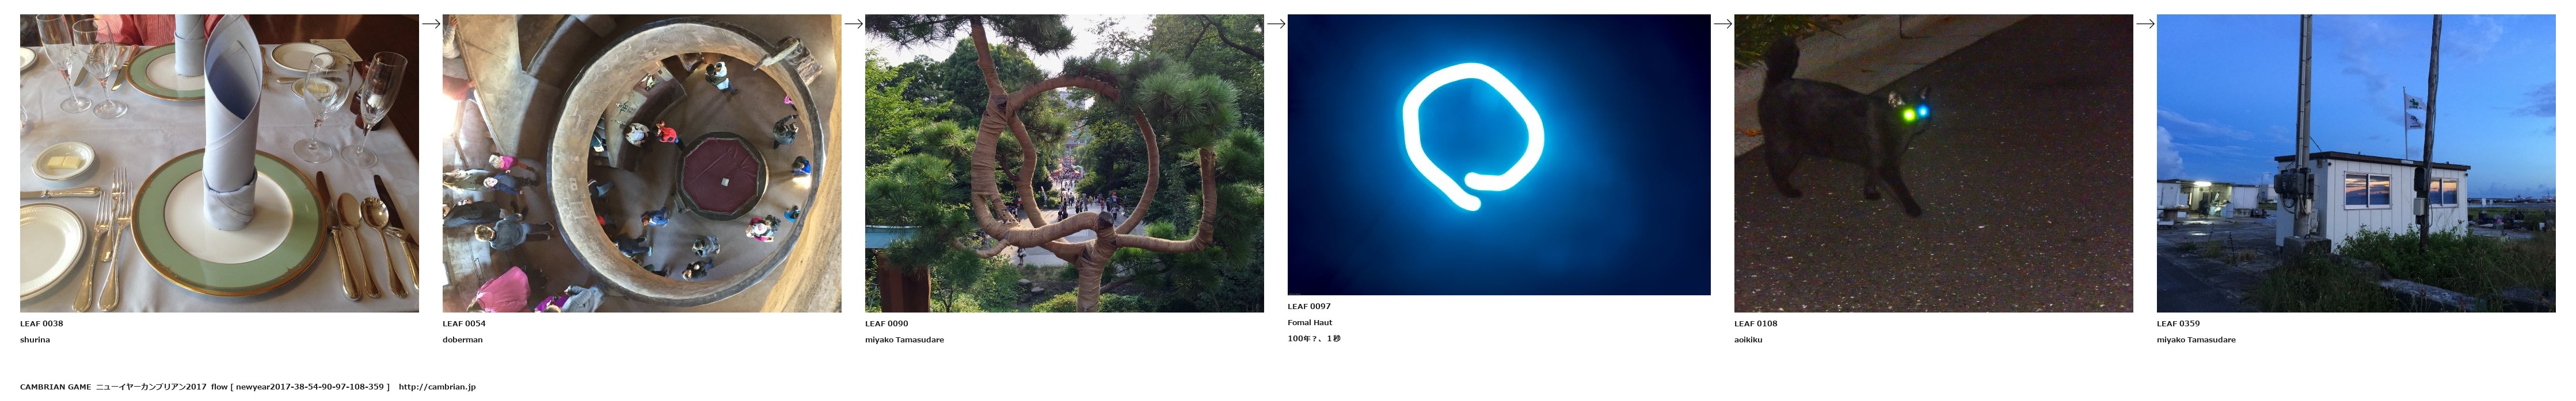Screen dimensions: 2576x401
Task: Open the glowing blue ring photo
Action: pos(1499,155)
